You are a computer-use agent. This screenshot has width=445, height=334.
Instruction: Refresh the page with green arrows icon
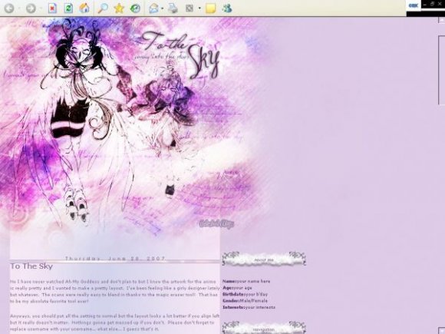68,8
